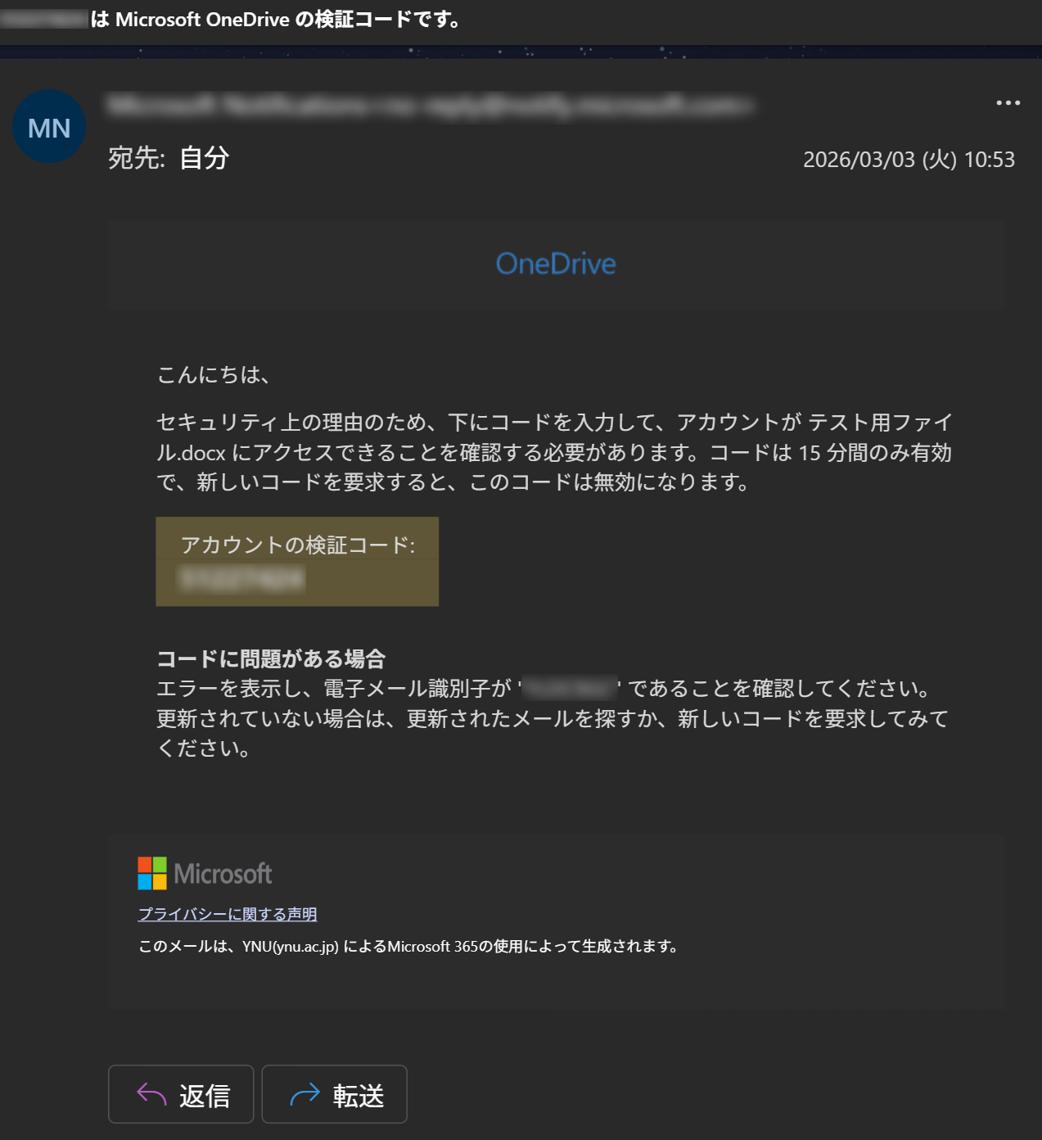This screenshot has height=1140, width=1042.
Task: Open the プライバシーに関する声明 link
Action: tap(228, 914)
